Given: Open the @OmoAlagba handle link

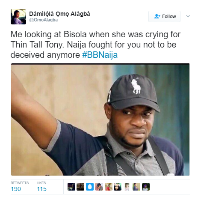Looking at the screenshot, I should tap(44, 20).
